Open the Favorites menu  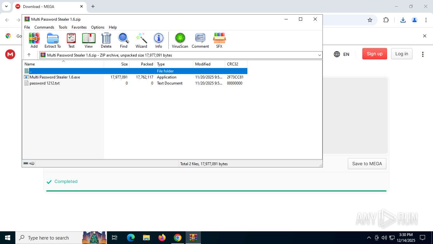(x=79, y=27)
